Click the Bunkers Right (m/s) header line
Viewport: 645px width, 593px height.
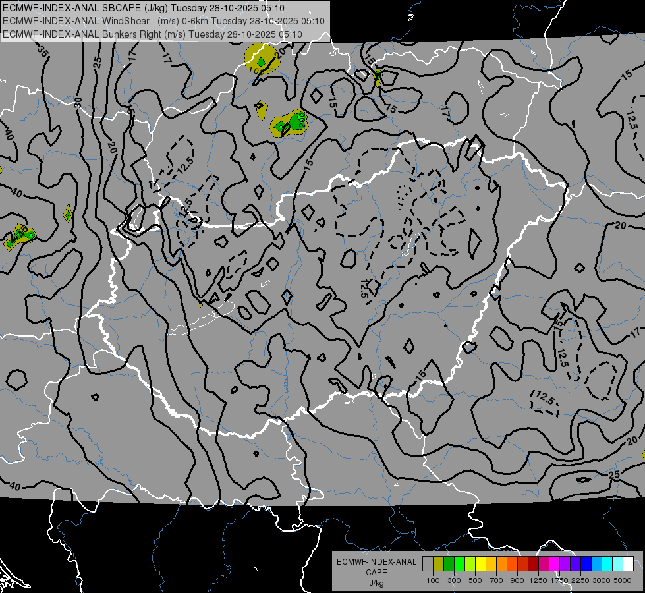(152, 34)
